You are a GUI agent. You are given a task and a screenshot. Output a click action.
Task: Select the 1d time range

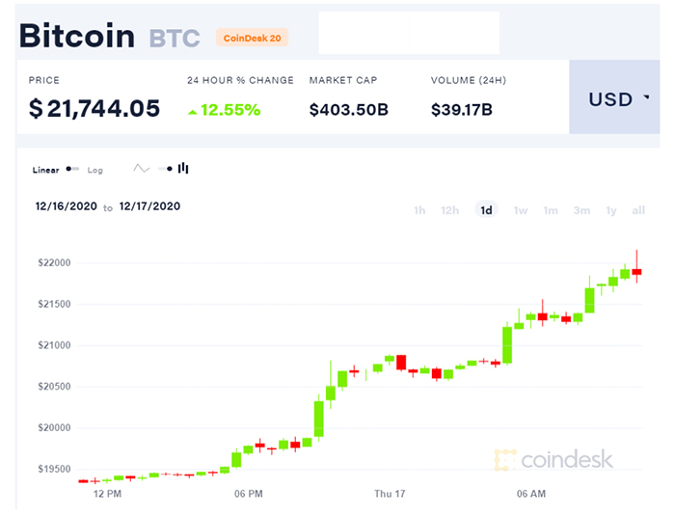click(x=486, y=210)
